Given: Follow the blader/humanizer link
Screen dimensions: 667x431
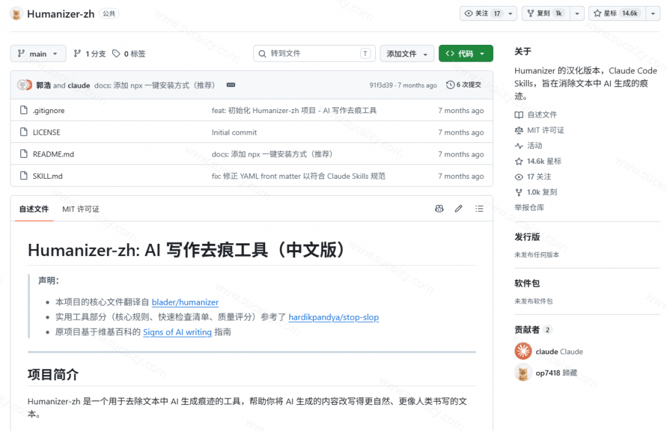Looking at the screenshot, I should [x=185, y=302].
